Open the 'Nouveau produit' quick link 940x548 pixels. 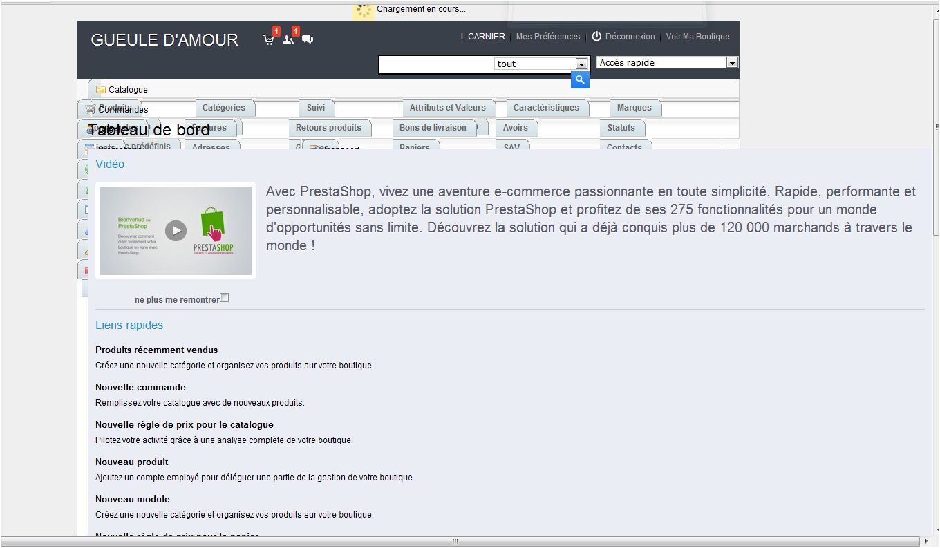132,462
